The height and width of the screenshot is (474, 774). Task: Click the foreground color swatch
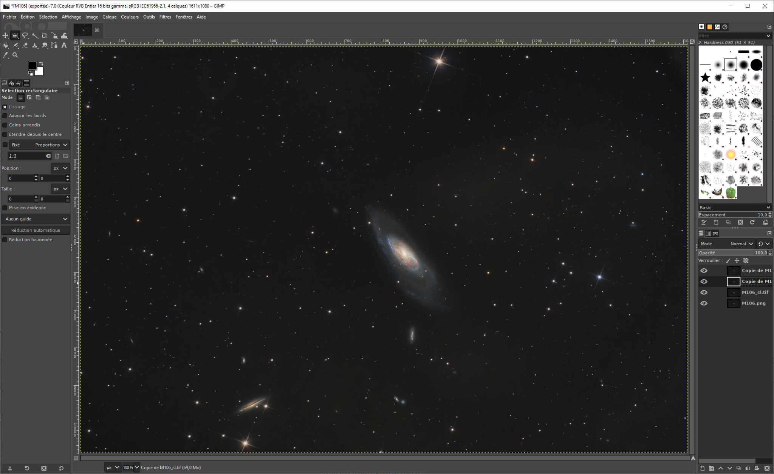coord(33,66)
